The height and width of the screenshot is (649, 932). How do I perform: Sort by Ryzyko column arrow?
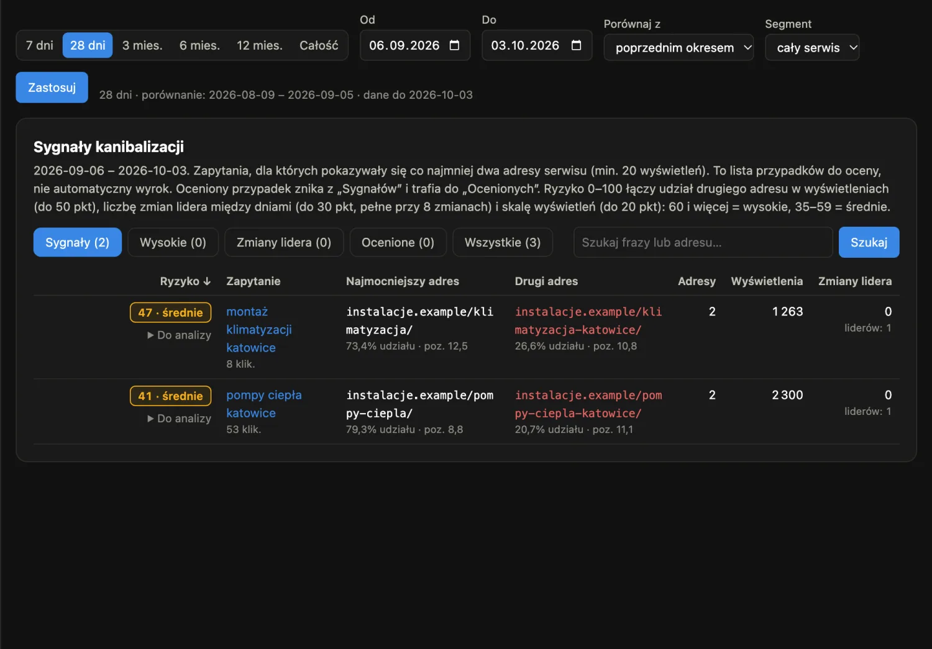pos(207,281)
